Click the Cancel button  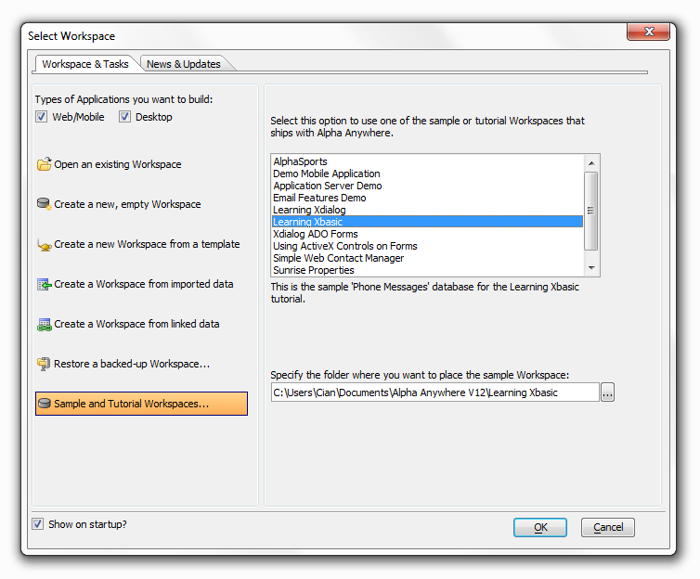[607, 527]
